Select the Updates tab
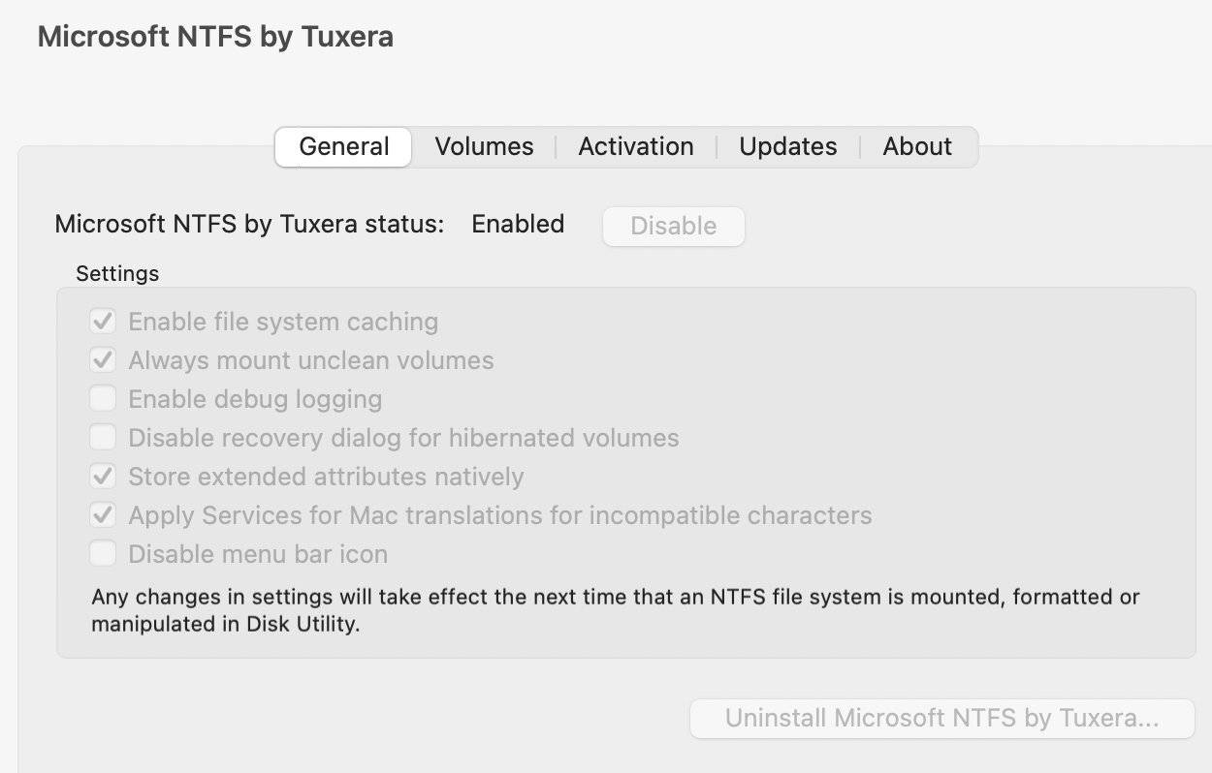 coord(787,147)
